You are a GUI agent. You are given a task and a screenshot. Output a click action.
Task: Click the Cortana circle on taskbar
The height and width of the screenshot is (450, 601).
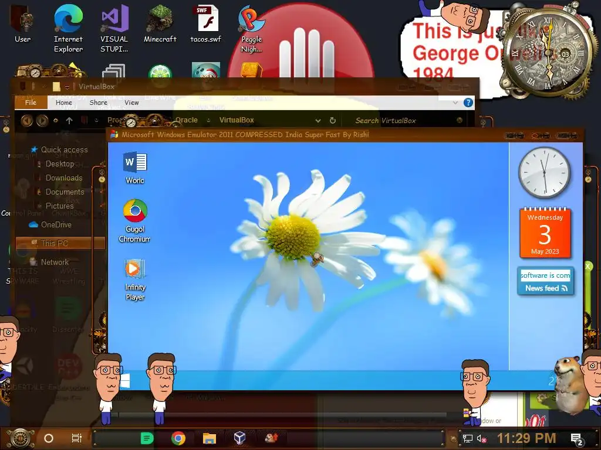49,438
